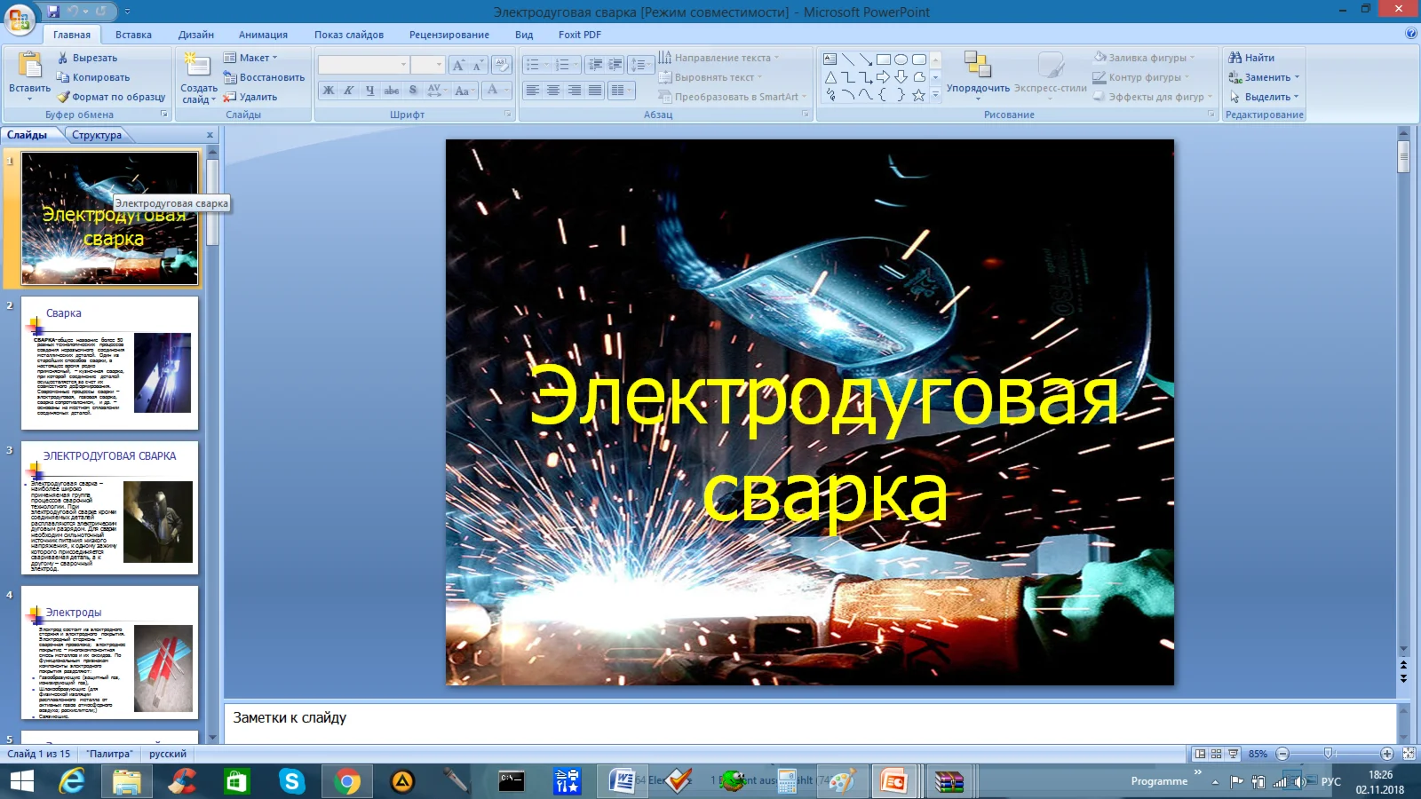Select the Format Painter (Формат по образцу)
Image resolution: width=1421 pixels, height=799 pixels.
pos(111,97)
